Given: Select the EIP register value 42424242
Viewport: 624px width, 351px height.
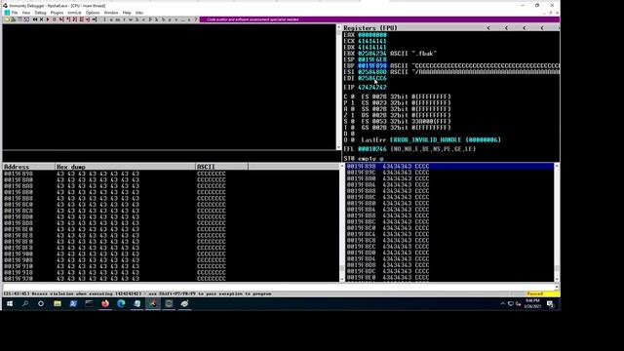Looking at the screenshot, I should 372,87.
